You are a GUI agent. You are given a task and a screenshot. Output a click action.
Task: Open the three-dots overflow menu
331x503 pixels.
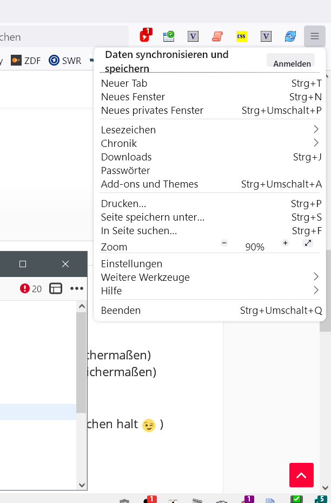click(x=77, y=288)
